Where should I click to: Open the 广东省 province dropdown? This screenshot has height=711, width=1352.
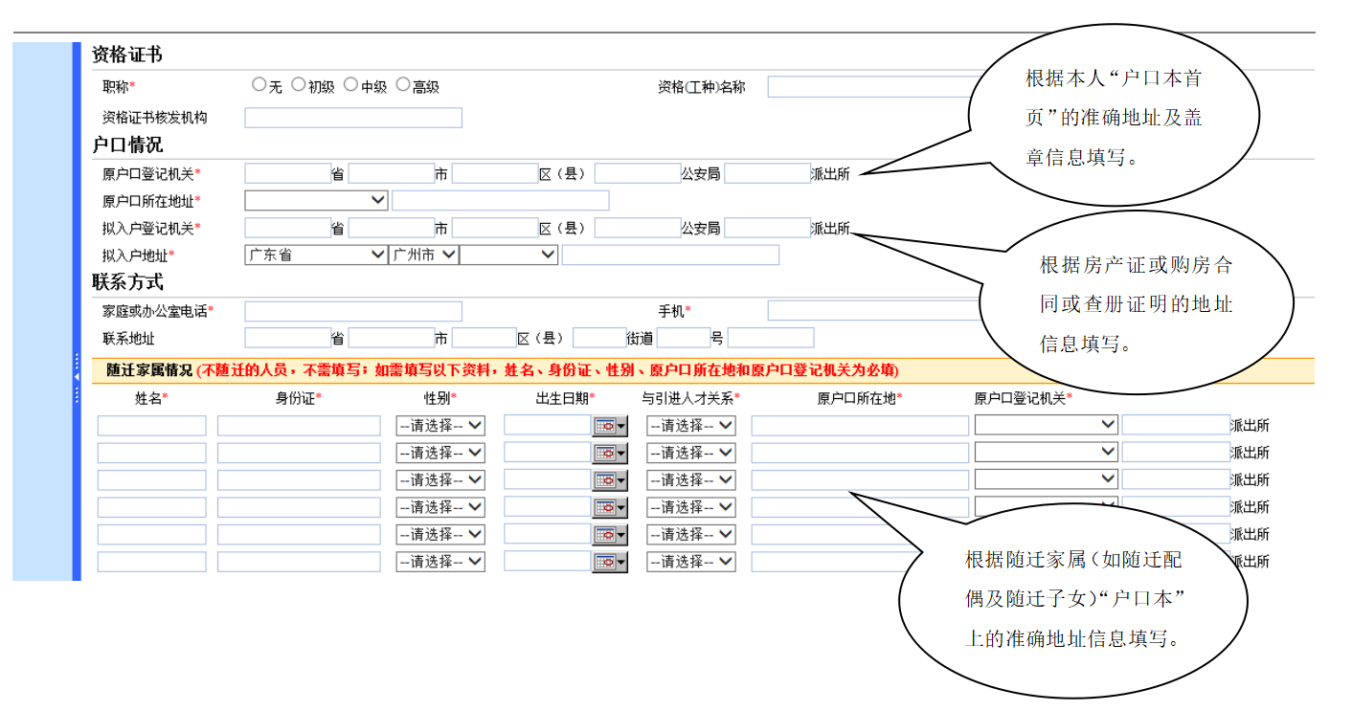(316, 255)
